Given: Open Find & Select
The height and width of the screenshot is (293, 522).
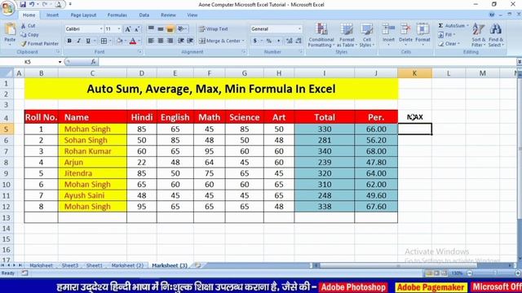Looking at the screenshot, I should [496, 35].
